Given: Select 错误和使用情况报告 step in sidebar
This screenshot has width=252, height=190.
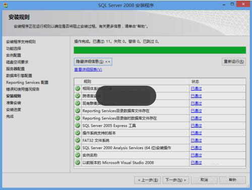Looking at the screenshot, I should tap(23, 89).
